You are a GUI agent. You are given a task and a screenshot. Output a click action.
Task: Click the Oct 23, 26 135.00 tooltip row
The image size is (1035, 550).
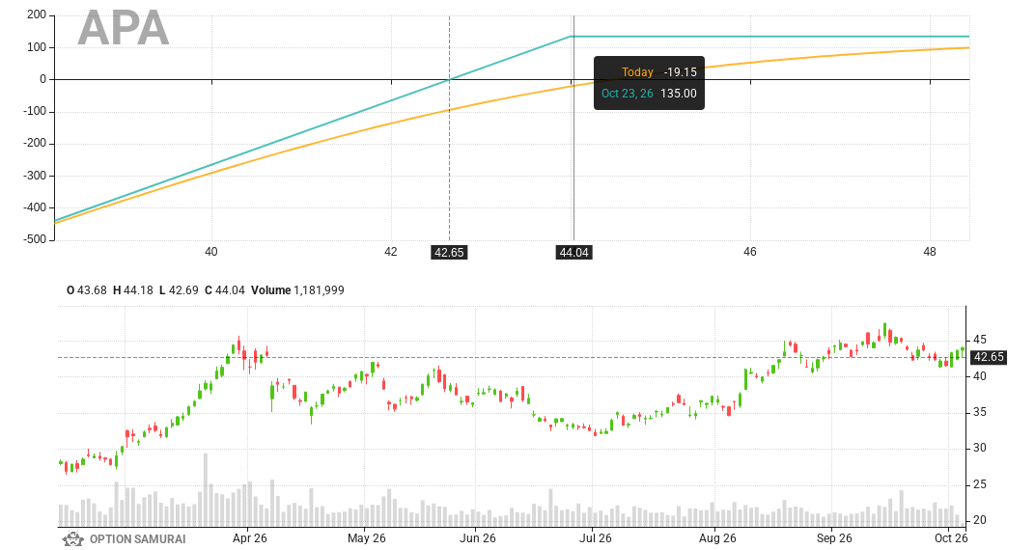tap(649, 93)
